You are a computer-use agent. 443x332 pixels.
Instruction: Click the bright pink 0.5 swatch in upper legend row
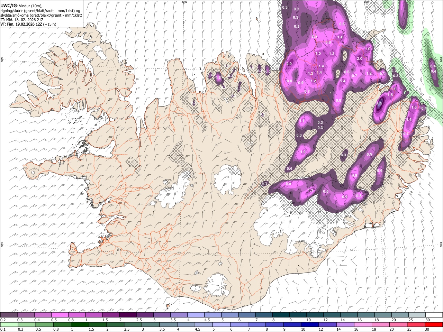[x=60, y=315]
